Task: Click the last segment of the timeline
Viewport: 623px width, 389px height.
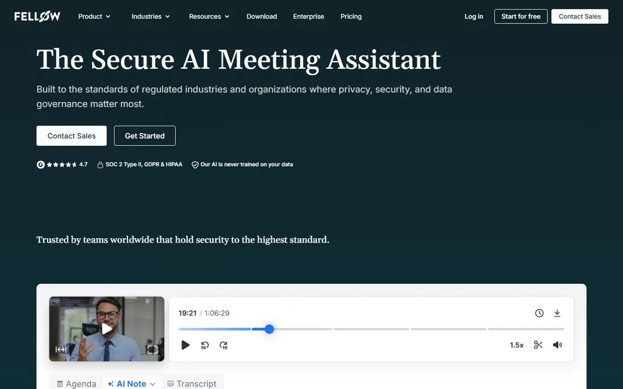Action: (x=526, y=329)
